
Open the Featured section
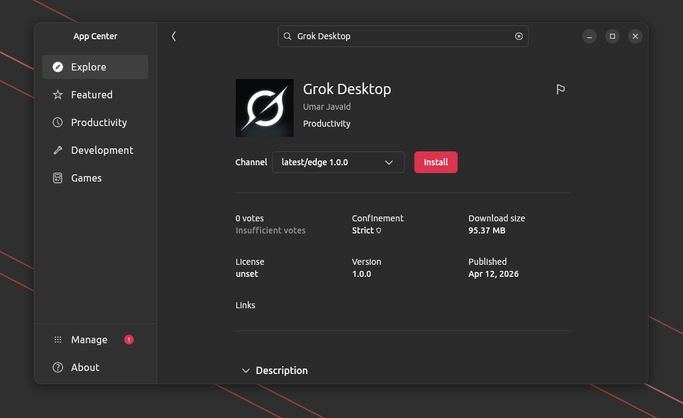[x=95, y=95]
